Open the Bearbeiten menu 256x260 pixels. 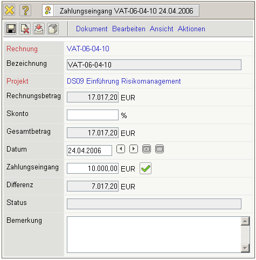click(129, 29)
